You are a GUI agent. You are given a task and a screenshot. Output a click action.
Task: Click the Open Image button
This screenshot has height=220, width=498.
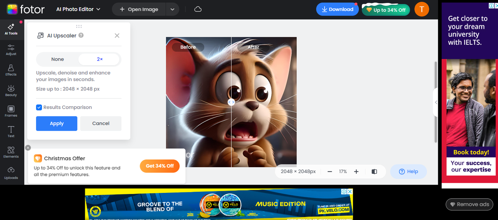tap(139, 9)
